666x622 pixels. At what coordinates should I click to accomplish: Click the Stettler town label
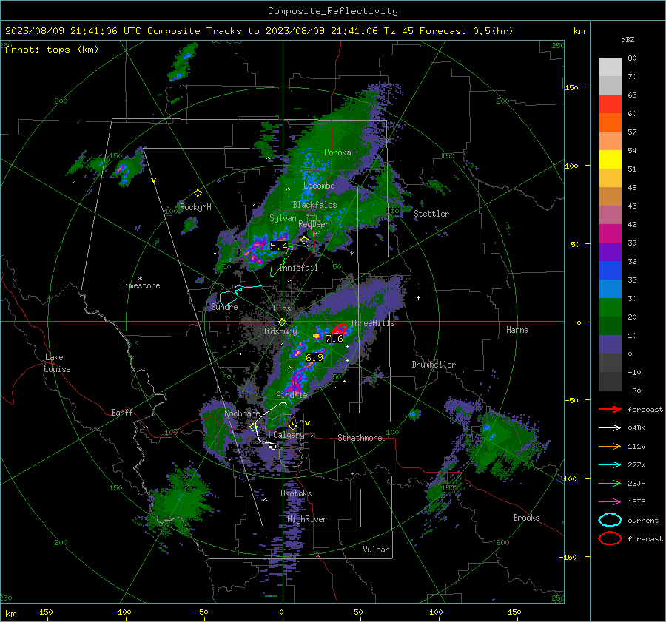(x=431, y=214)
